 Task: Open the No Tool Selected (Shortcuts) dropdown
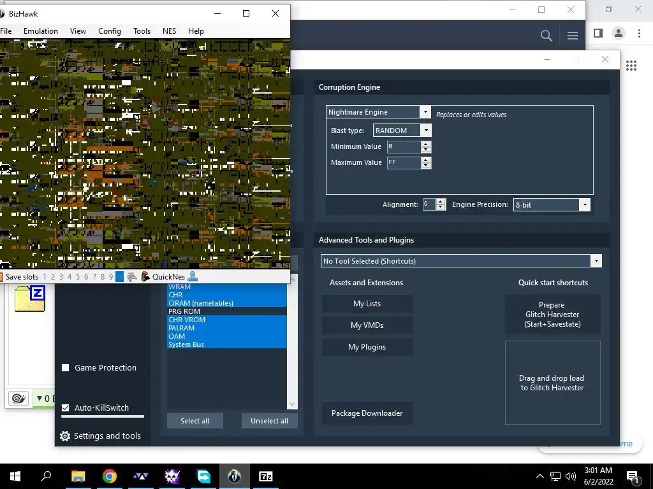(596, 260)
